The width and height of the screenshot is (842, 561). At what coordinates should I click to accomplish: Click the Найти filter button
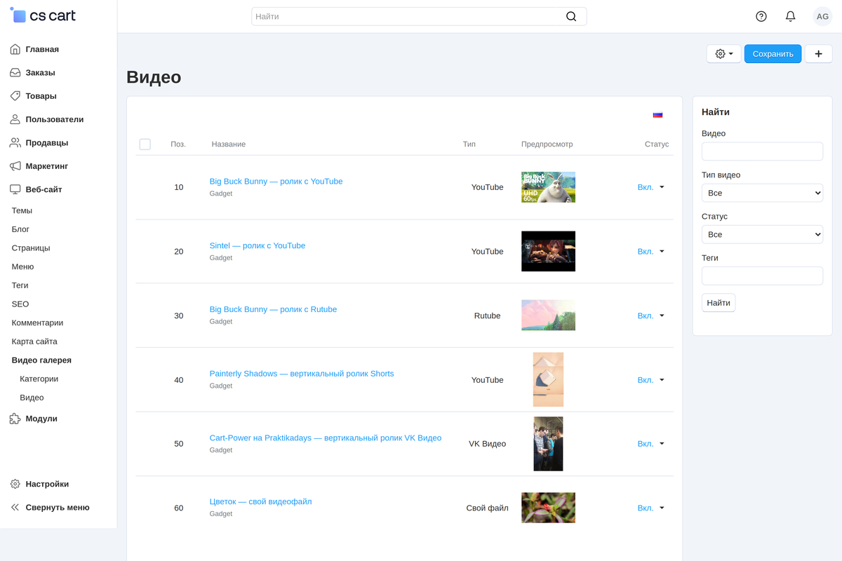click(719, 303)
